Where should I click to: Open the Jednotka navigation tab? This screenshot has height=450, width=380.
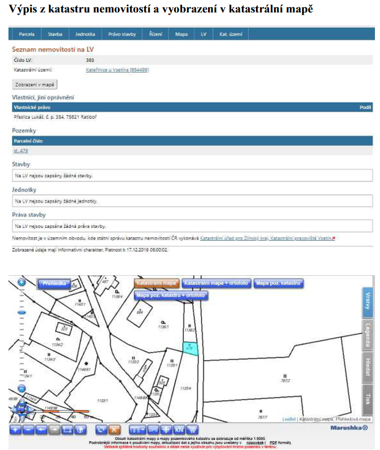click(x=85, y=34)
